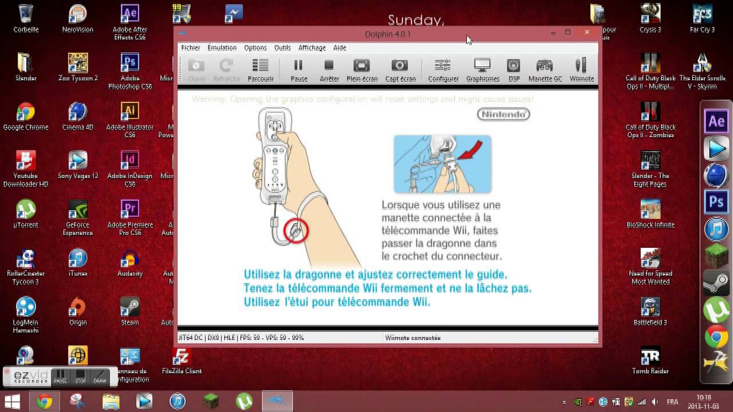Select the Slender desktop icon
Image resolution: width=733 pixels, height=412 pixels.
click(26, 67)
